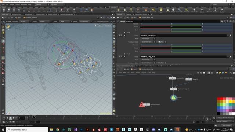Viewport: 235px width, 132px height.
Task: Add an Environment Light from the shelf
Action: (x=161, y=10)
